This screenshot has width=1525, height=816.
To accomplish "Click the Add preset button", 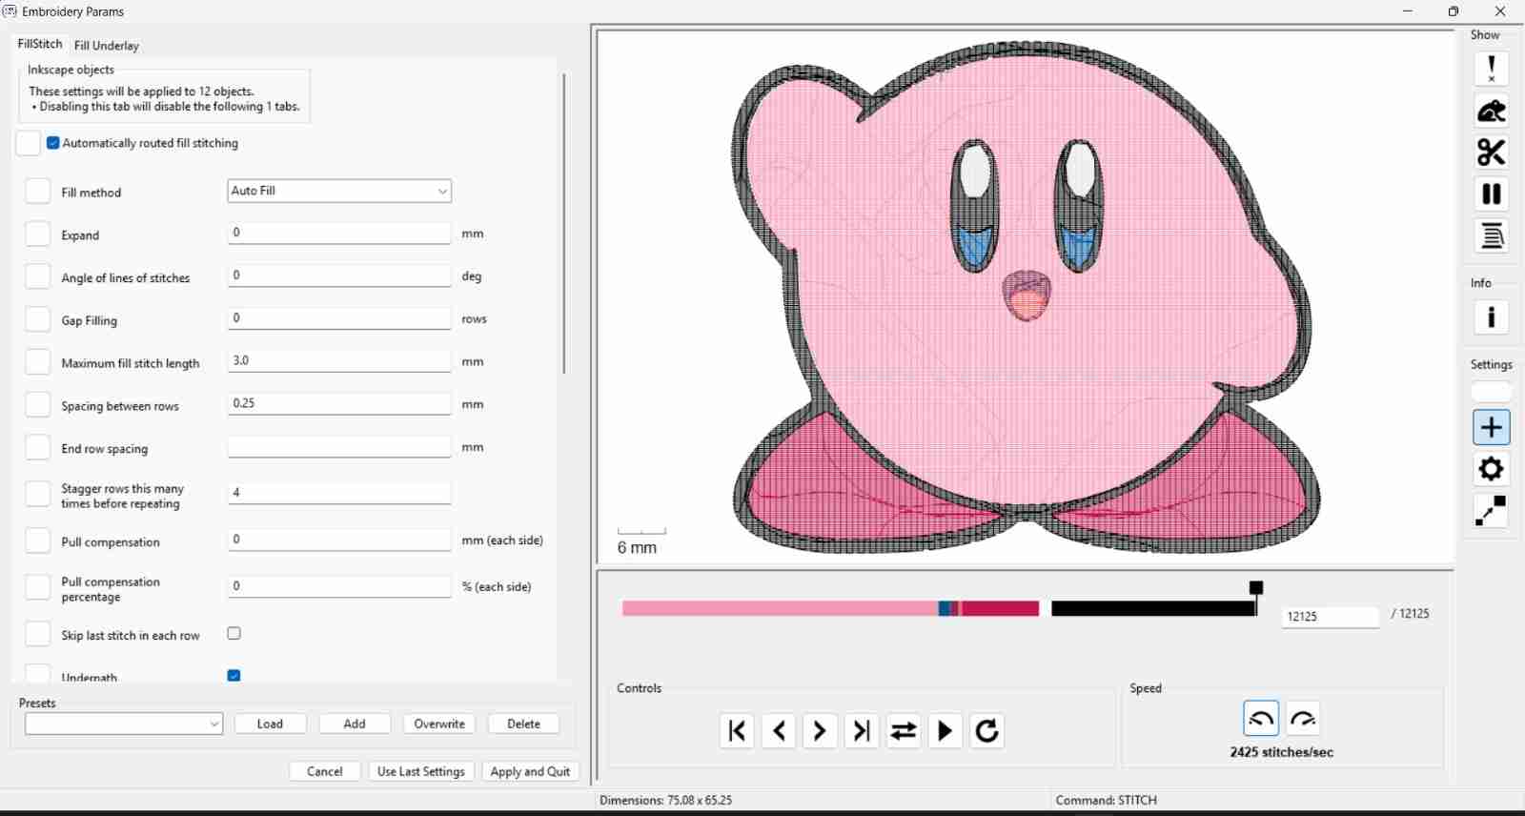I will [355, 724].
